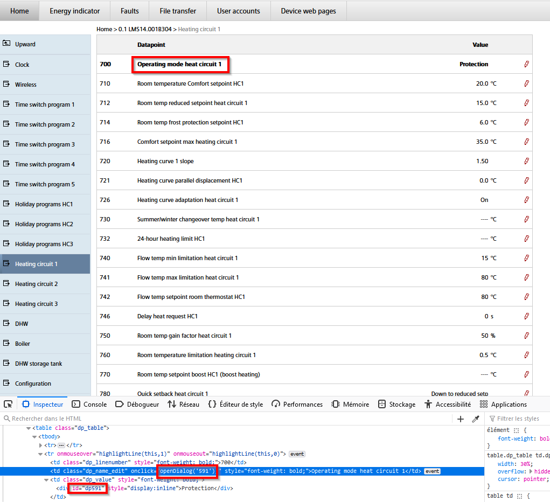Image resolution: width=550 pixels, height=502 pixels.
Task: Open Boiler in the sidebar
Action: (45, 344)
